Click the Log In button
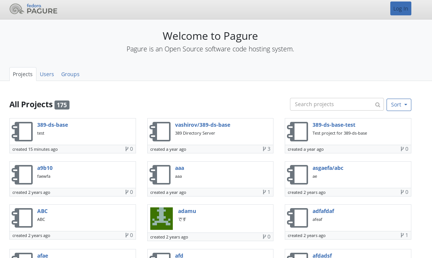The image size is (432, 258). (x=400, y=9)
